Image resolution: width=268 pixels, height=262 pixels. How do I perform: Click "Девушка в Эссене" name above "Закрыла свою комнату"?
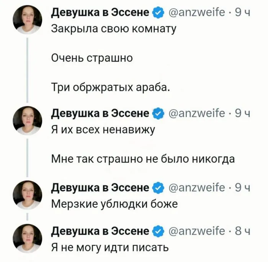click(101, 13)
